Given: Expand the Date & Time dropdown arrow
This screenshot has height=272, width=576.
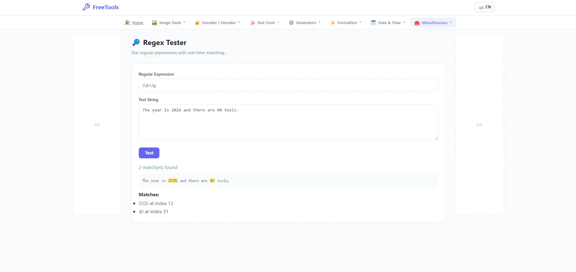Looking at the screenshot, I should [x=404, y=22].
